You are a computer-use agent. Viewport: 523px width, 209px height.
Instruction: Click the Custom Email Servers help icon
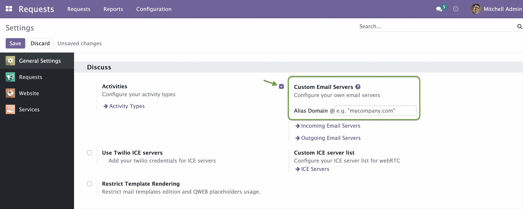click(x=358, y=87)
